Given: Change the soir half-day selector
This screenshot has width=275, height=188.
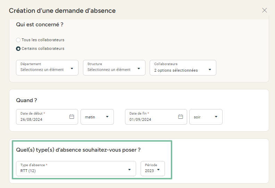Looking at the screenshot, I should [x=206, y=117].
